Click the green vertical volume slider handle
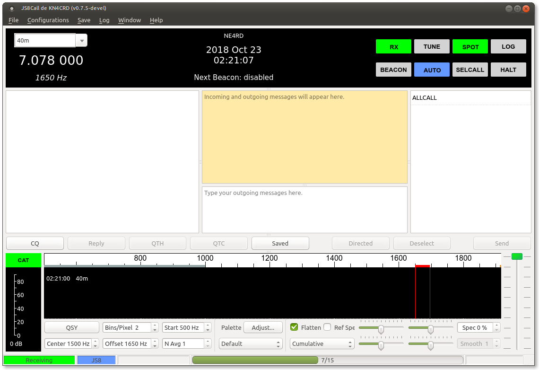The image size is (539, 370). 517,256
